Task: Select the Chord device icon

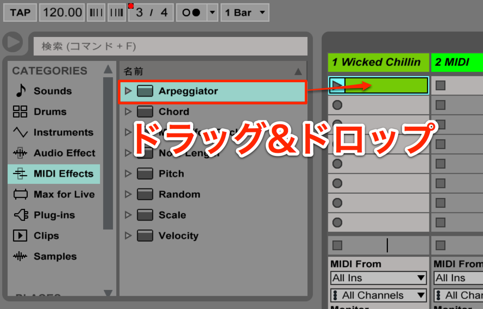Action: 145,111
